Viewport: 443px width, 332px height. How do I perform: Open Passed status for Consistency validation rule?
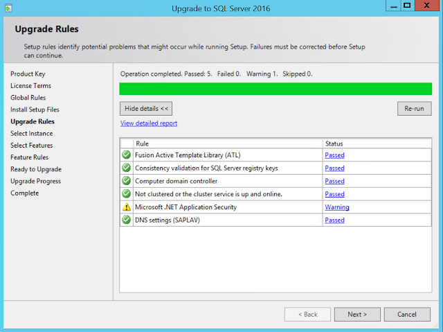[x=334, y=168]
